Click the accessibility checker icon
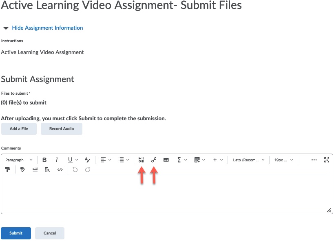This screenshot has width=334, height=241. pos(22,170)
